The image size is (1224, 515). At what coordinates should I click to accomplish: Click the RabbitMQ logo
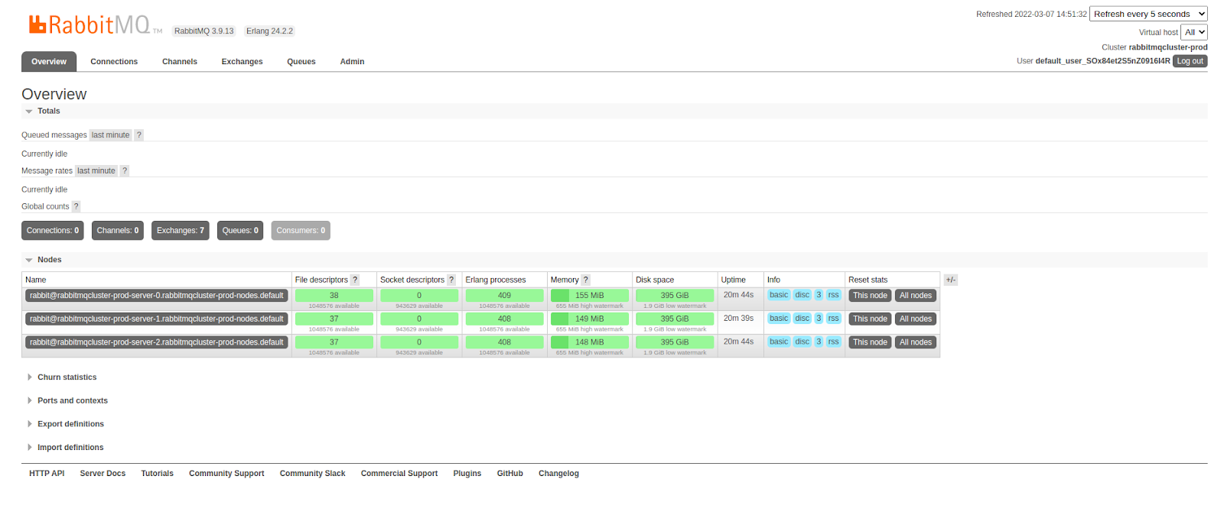pos(96,25)
